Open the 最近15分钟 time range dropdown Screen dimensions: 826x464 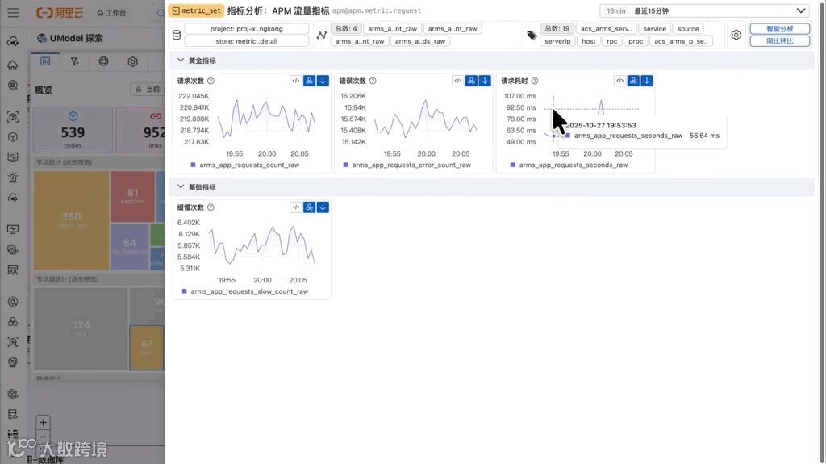click(x=704, y=10)
